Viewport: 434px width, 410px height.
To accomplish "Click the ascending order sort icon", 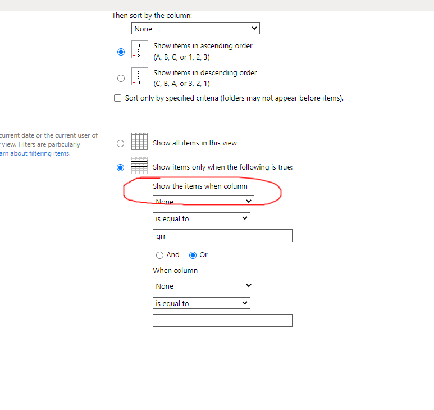I will click(x=139, y=49).
